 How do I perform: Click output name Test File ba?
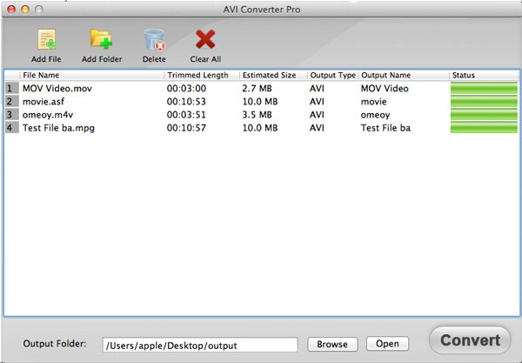click(x=385, y=128)
